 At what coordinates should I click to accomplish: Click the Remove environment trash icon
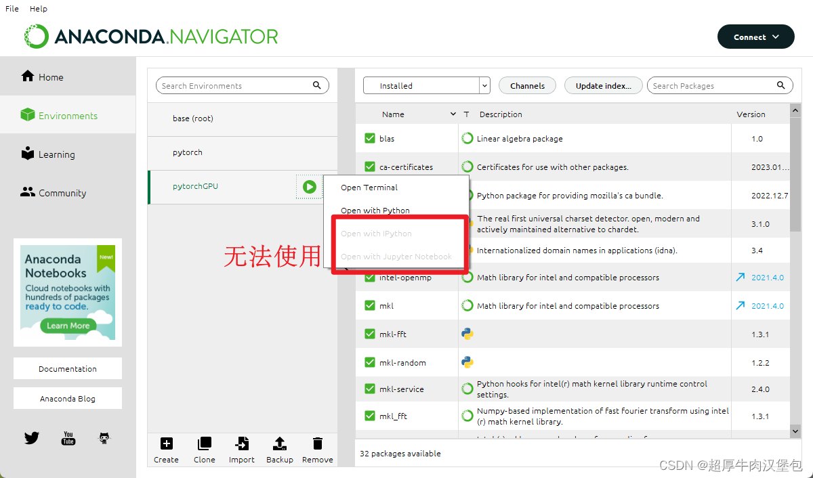(317, 444)
